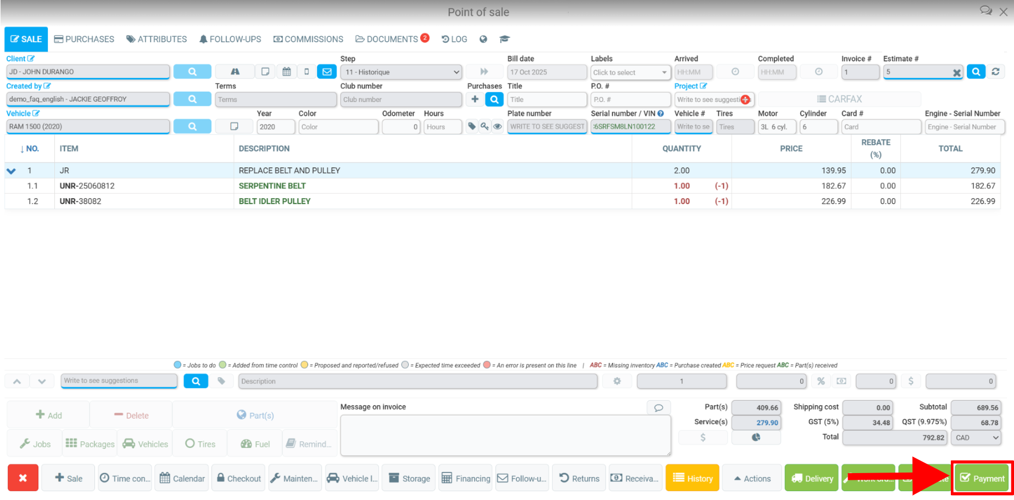Open the FOLLOW-UPS tab
The image size is (1014, 500).
point(230,40)
